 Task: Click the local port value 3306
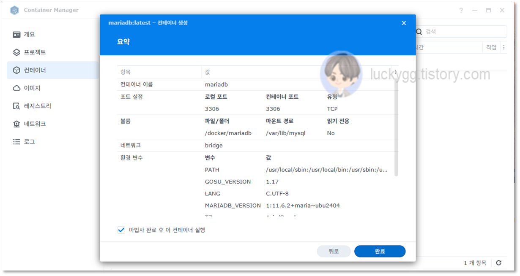point(212,109)
